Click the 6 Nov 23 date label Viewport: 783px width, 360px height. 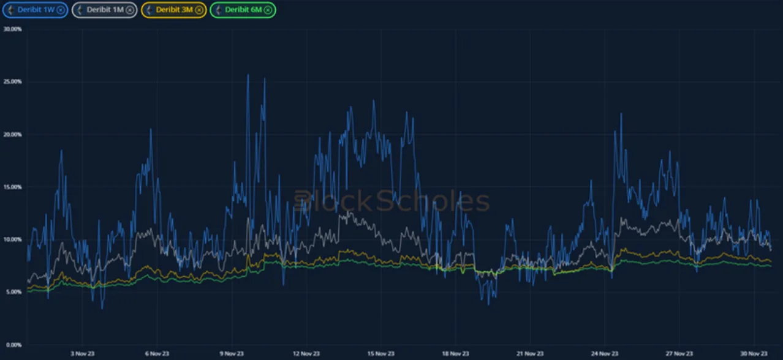[157, 353]
